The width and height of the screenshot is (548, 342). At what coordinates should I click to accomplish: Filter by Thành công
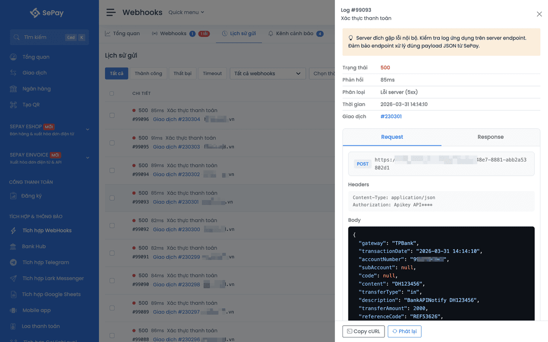point(149,73)
